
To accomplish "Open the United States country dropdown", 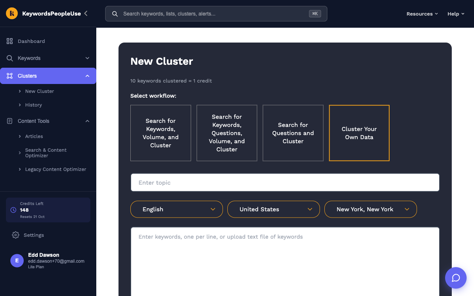I will click(274, 209).
